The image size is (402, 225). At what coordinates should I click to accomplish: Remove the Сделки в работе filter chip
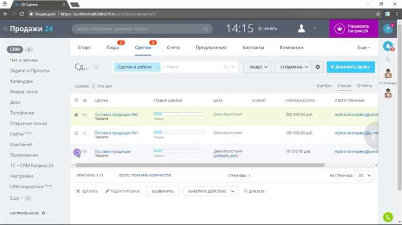point(157,67)
